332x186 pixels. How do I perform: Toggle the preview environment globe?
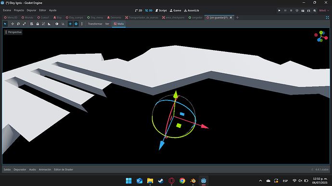(76, 24)
